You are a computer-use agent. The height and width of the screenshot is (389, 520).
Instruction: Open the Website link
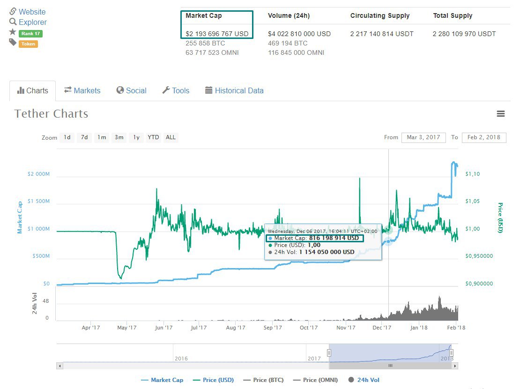point(32,12)
